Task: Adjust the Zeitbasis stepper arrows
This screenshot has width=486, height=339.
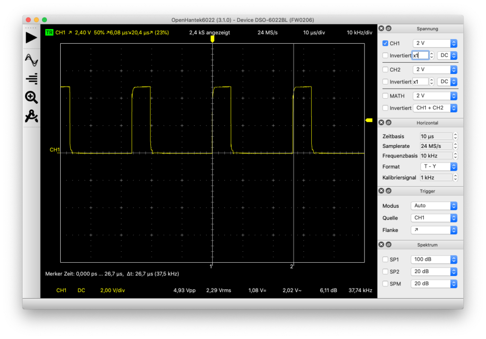Action: (455, 136)
